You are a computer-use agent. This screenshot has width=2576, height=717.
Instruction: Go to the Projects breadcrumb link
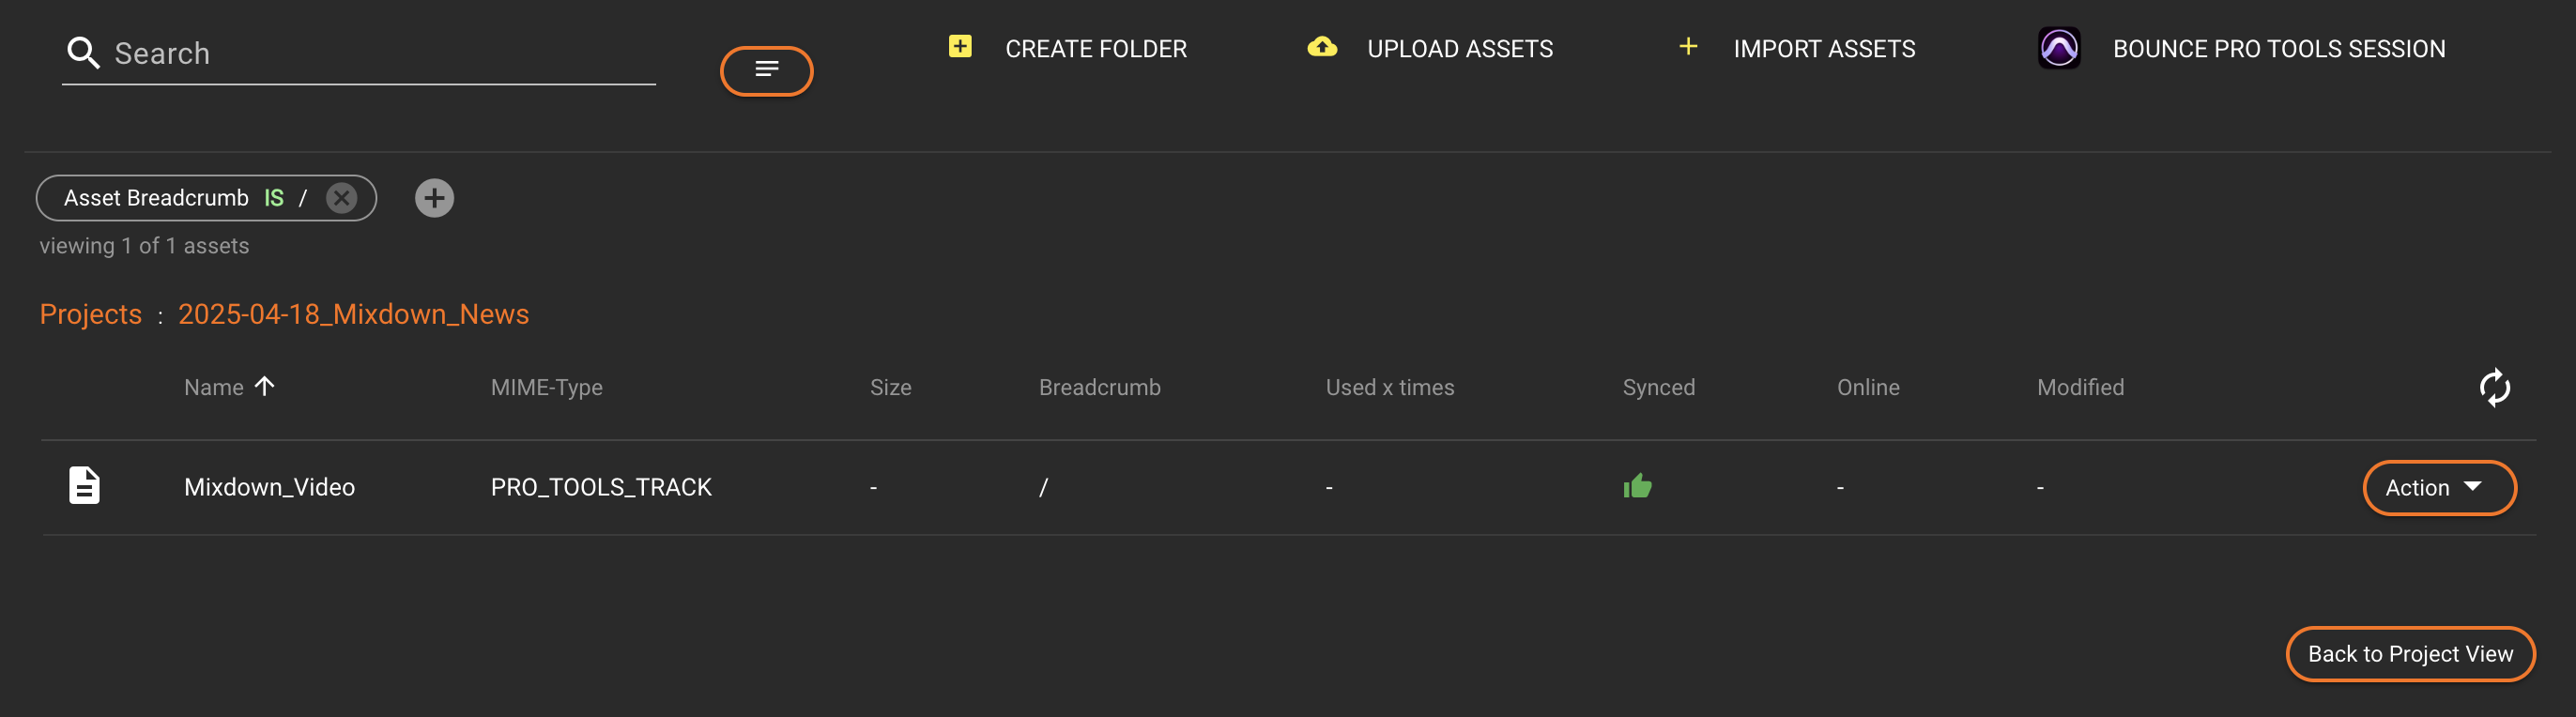[x=90, y=314]
